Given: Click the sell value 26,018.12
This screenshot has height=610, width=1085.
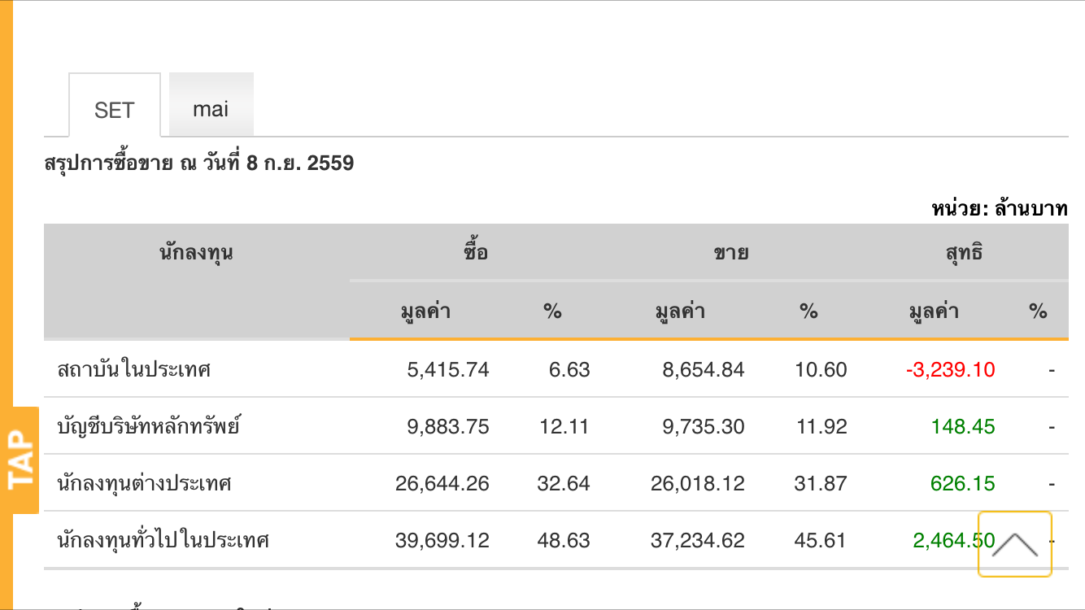Looking at the screenshot, I should click(x=697, y=483).
